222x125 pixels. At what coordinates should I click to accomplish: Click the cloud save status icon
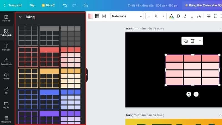[86, 5]
